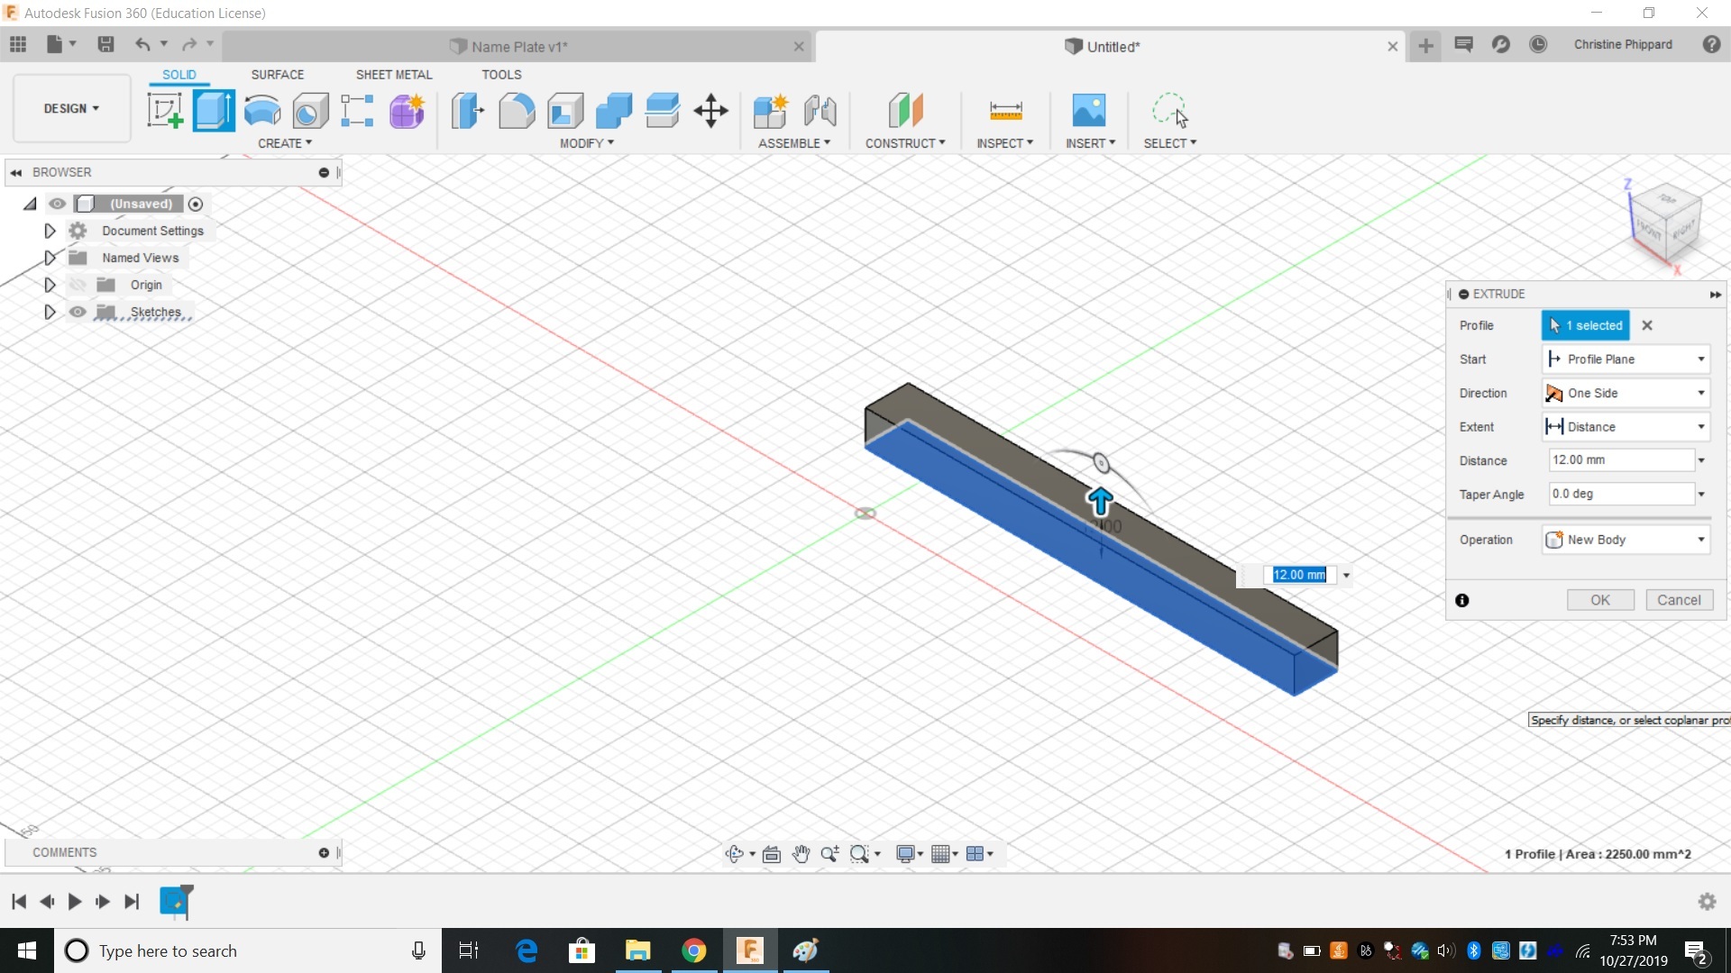The image size is (1731, 973).
Task: Click the Fillet tool in Modify
Action: coord(517,112)
